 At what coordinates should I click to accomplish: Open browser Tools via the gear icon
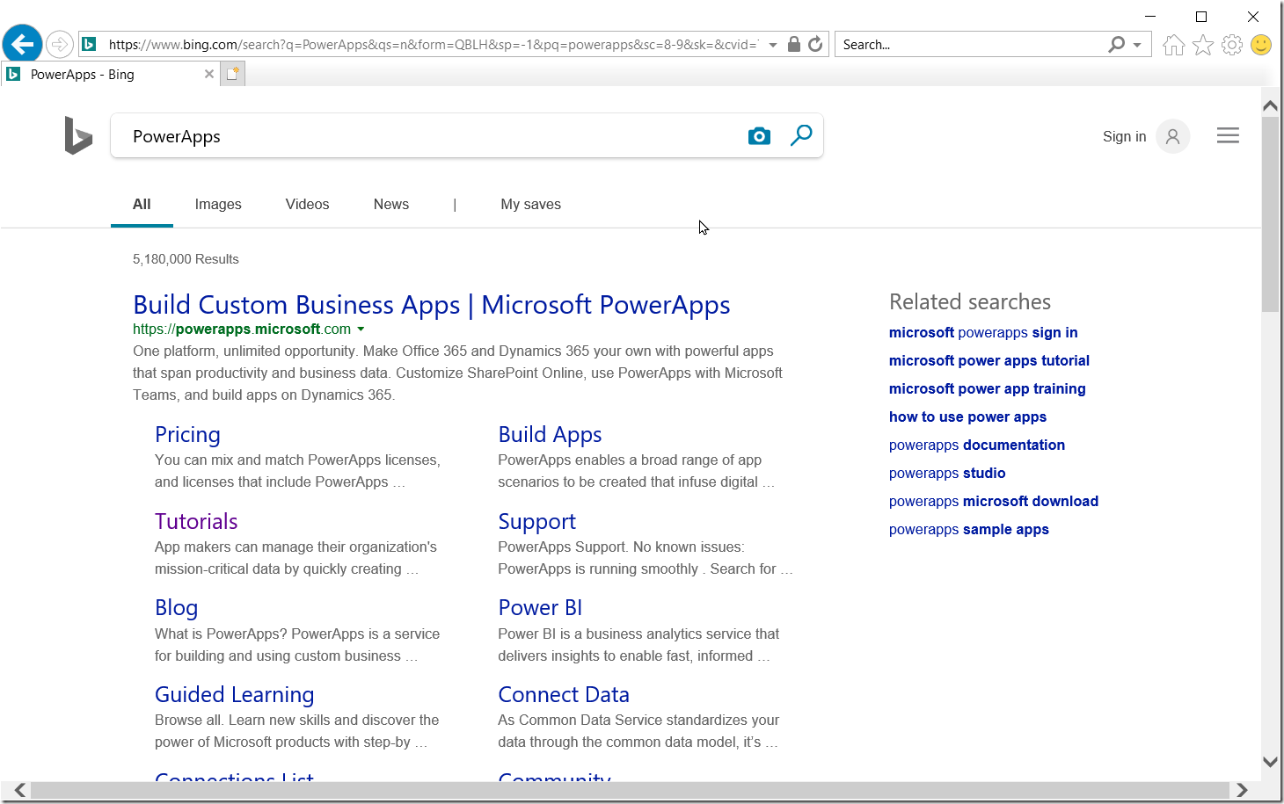click(1232, 45)
